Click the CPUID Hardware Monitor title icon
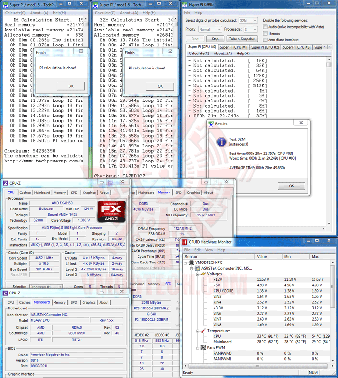Image resolution: width=338 pixels, height=378 pixels. coord(184,242)
